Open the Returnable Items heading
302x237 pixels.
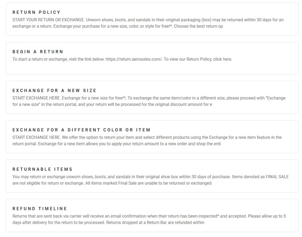[42, 169]
